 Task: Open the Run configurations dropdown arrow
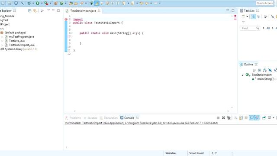pyautogui.click(x=42, y=3)
